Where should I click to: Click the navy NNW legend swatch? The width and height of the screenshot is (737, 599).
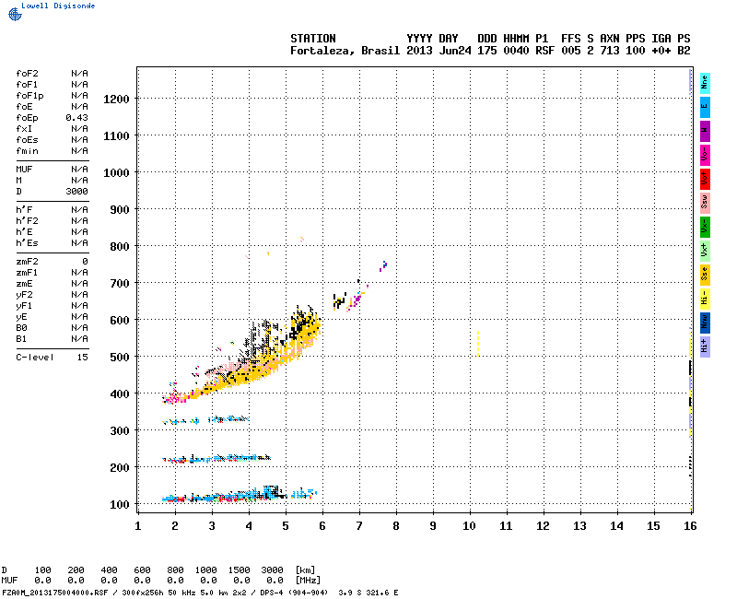[x=705, y=323]
